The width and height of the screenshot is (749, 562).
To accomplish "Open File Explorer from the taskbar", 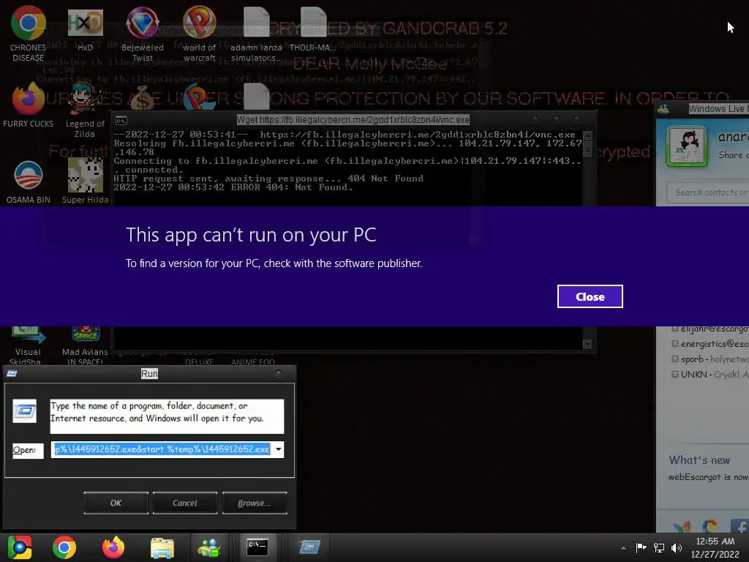I will 162,547.
